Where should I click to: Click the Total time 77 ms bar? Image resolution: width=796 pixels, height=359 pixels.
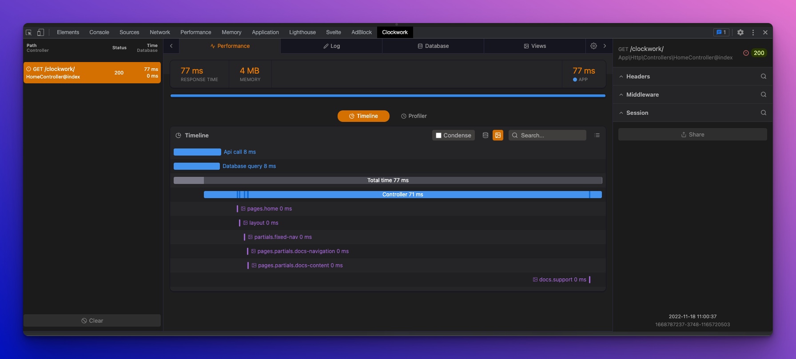[388, 180]
